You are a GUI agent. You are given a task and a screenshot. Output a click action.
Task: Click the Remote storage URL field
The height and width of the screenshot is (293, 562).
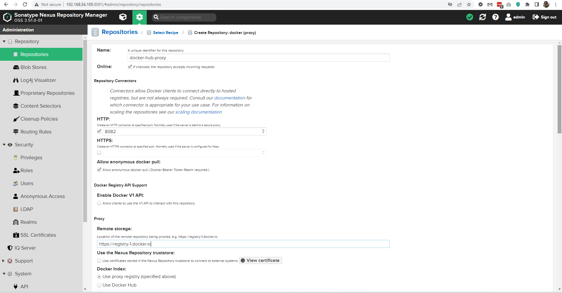[x=243, y=244]
